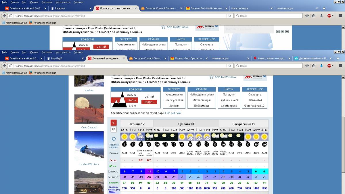Switch temperature units to °C
The height and width of the screenshot is (194, 345).
click(x=114, y=123)
